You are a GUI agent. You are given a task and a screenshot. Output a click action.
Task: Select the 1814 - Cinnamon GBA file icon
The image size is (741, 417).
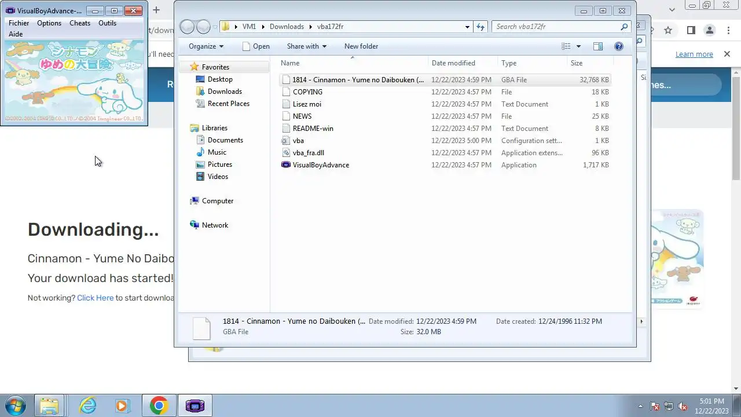point(285,80)
